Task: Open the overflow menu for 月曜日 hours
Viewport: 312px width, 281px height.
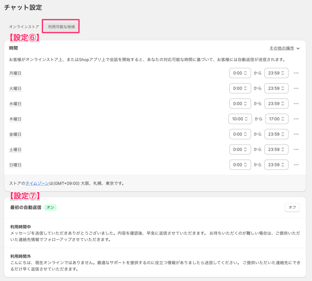Action: (296, 73)
